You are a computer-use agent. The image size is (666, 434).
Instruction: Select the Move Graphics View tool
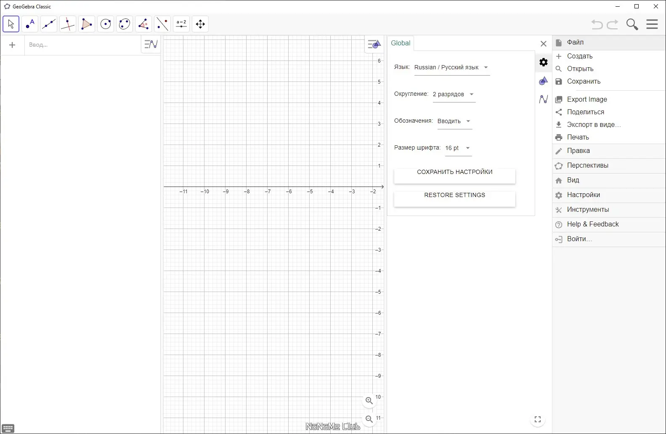pyautogui.click(x=200, y=24)
